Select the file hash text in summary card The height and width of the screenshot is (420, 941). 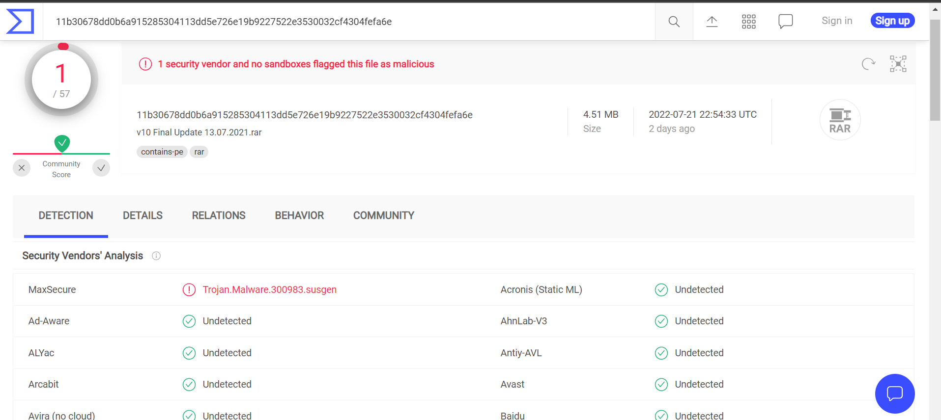coord(305,115)
